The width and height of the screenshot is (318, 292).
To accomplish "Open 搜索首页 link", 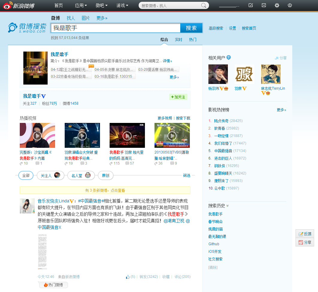I will 249,28.
